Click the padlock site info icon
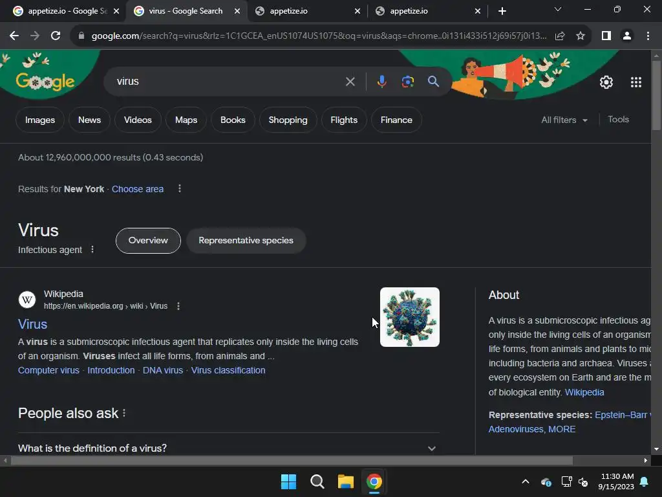 click(x=81, y=36)
